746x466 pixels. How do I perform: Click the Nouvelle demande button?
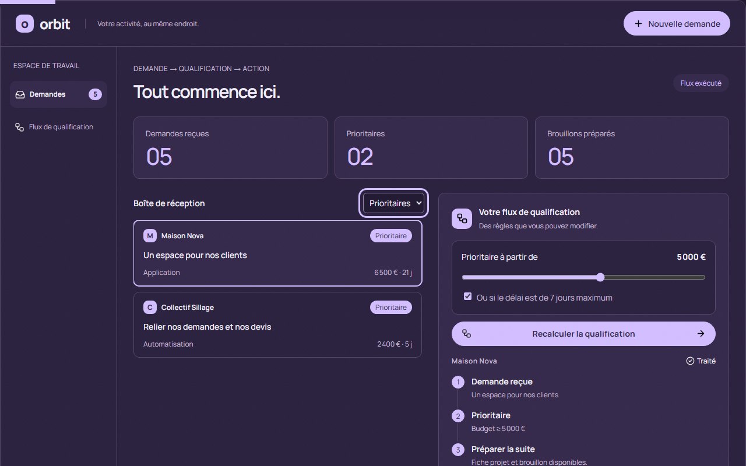(677, 23)
